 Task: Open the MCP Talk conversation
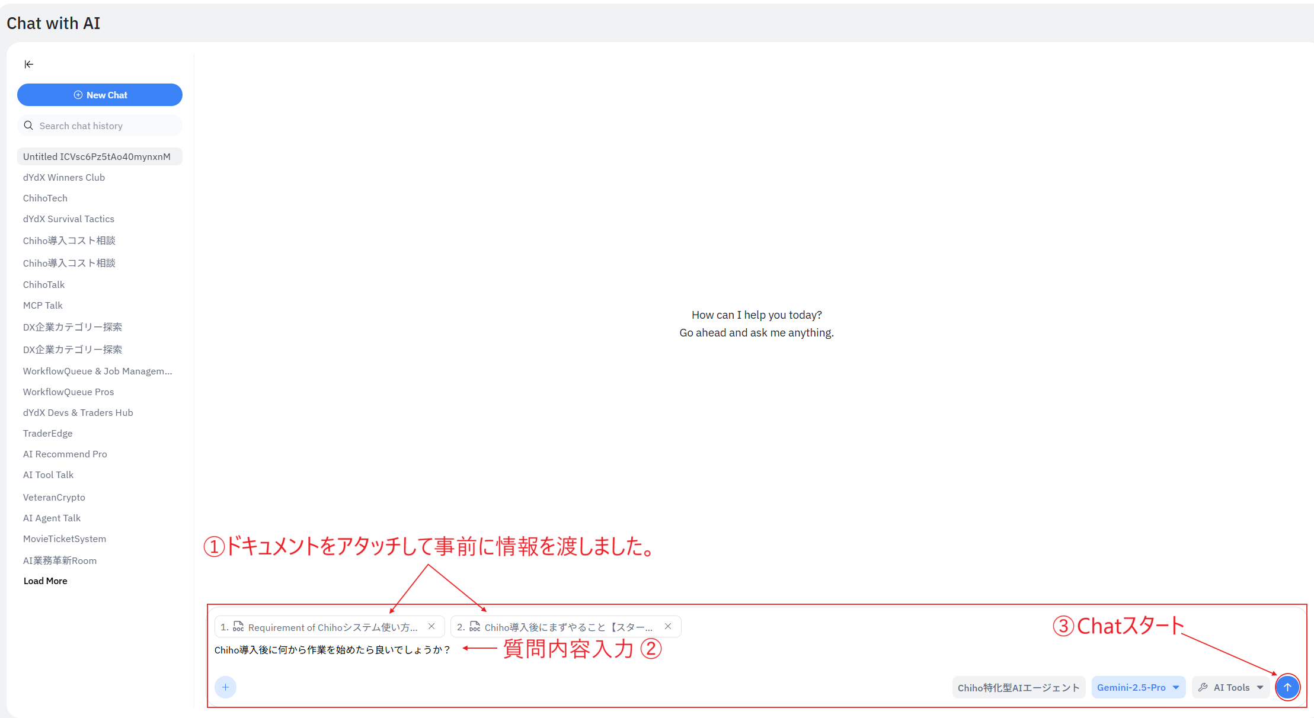pos(43,305)
